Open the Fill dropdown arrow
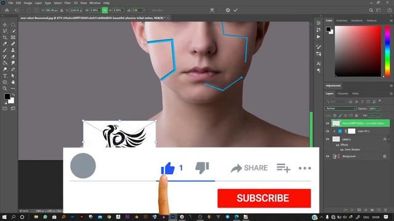The image size is (394, 221). coord(379,115)
